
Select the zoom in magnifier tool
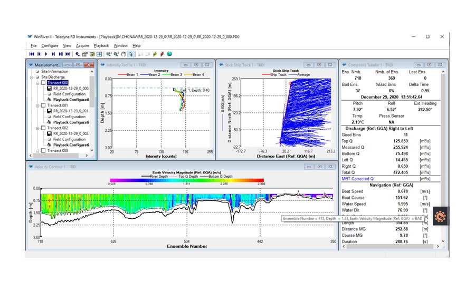click(109, 54)
